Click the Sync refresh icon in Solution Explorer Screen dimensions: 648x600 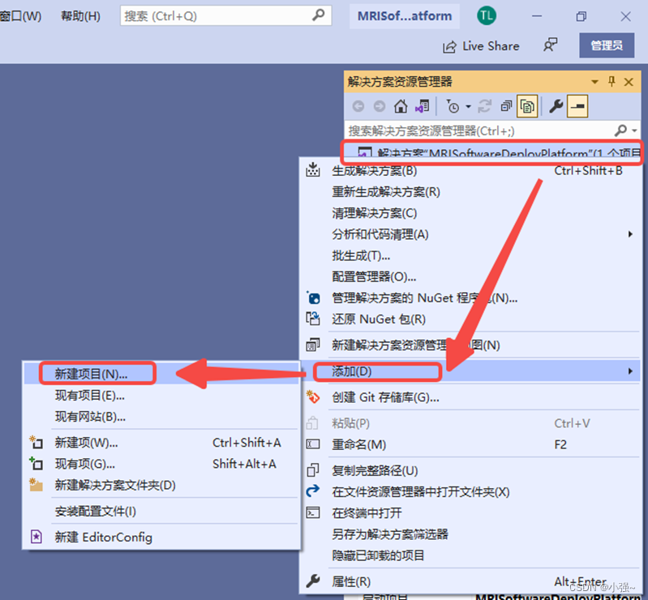484,106
